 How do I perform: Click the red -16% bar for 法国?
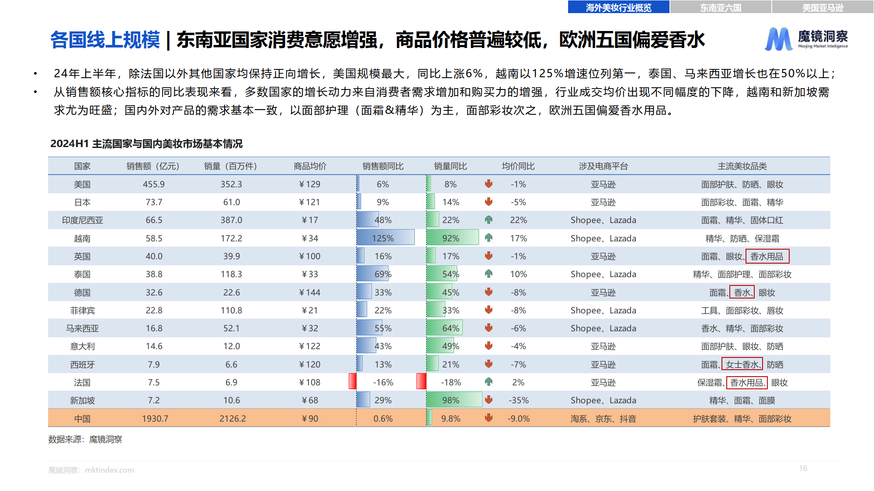pos(352,381)
